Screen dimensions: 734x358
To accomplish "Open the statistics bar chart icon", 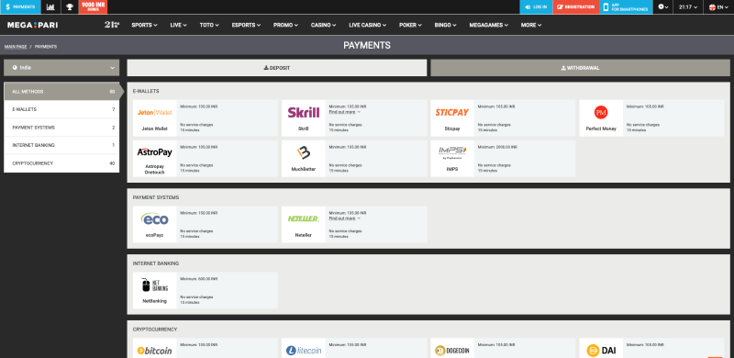I will [x=50, y=7].
